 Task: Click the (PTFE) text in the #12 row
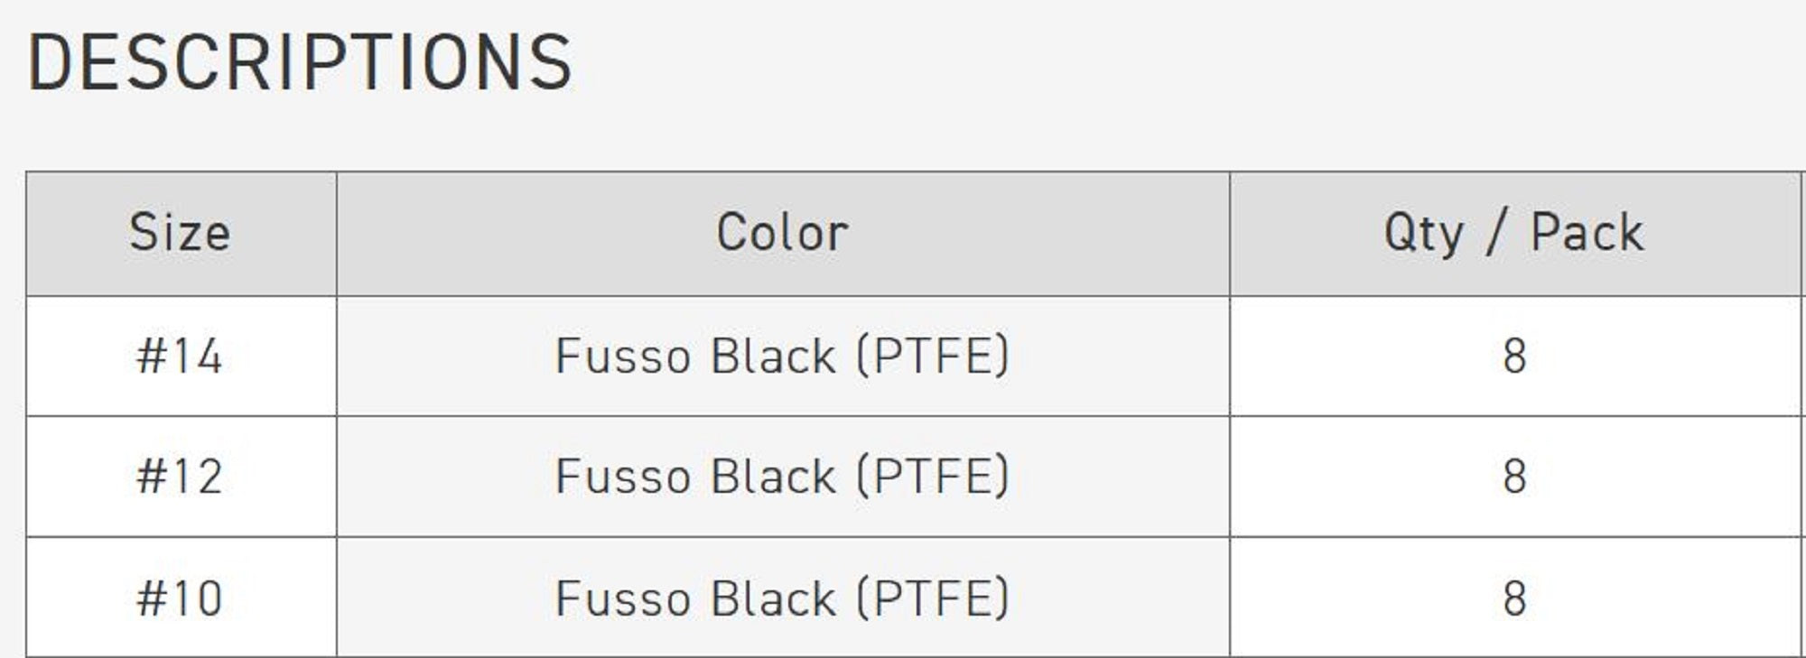pos(932,477)
